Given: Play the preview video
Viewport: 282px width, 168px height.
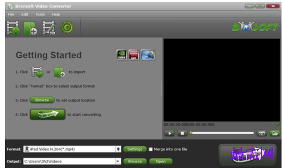Looking at the screenshot, I should [169, 133].
